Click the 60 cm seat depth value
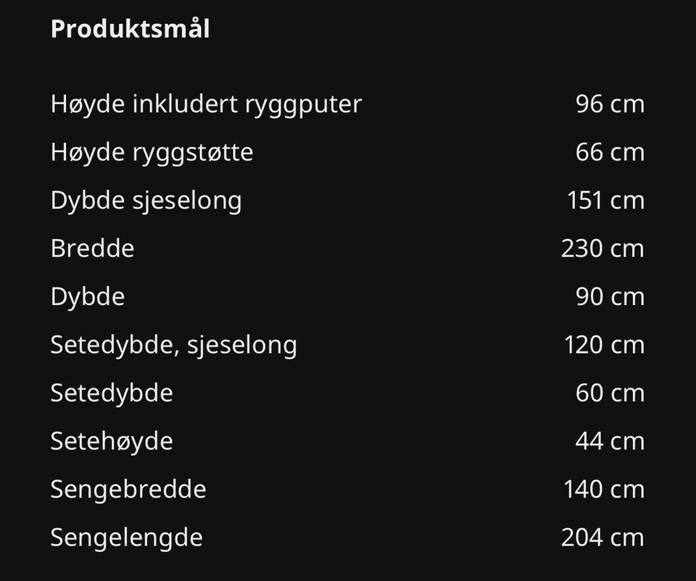 point(610,393)
